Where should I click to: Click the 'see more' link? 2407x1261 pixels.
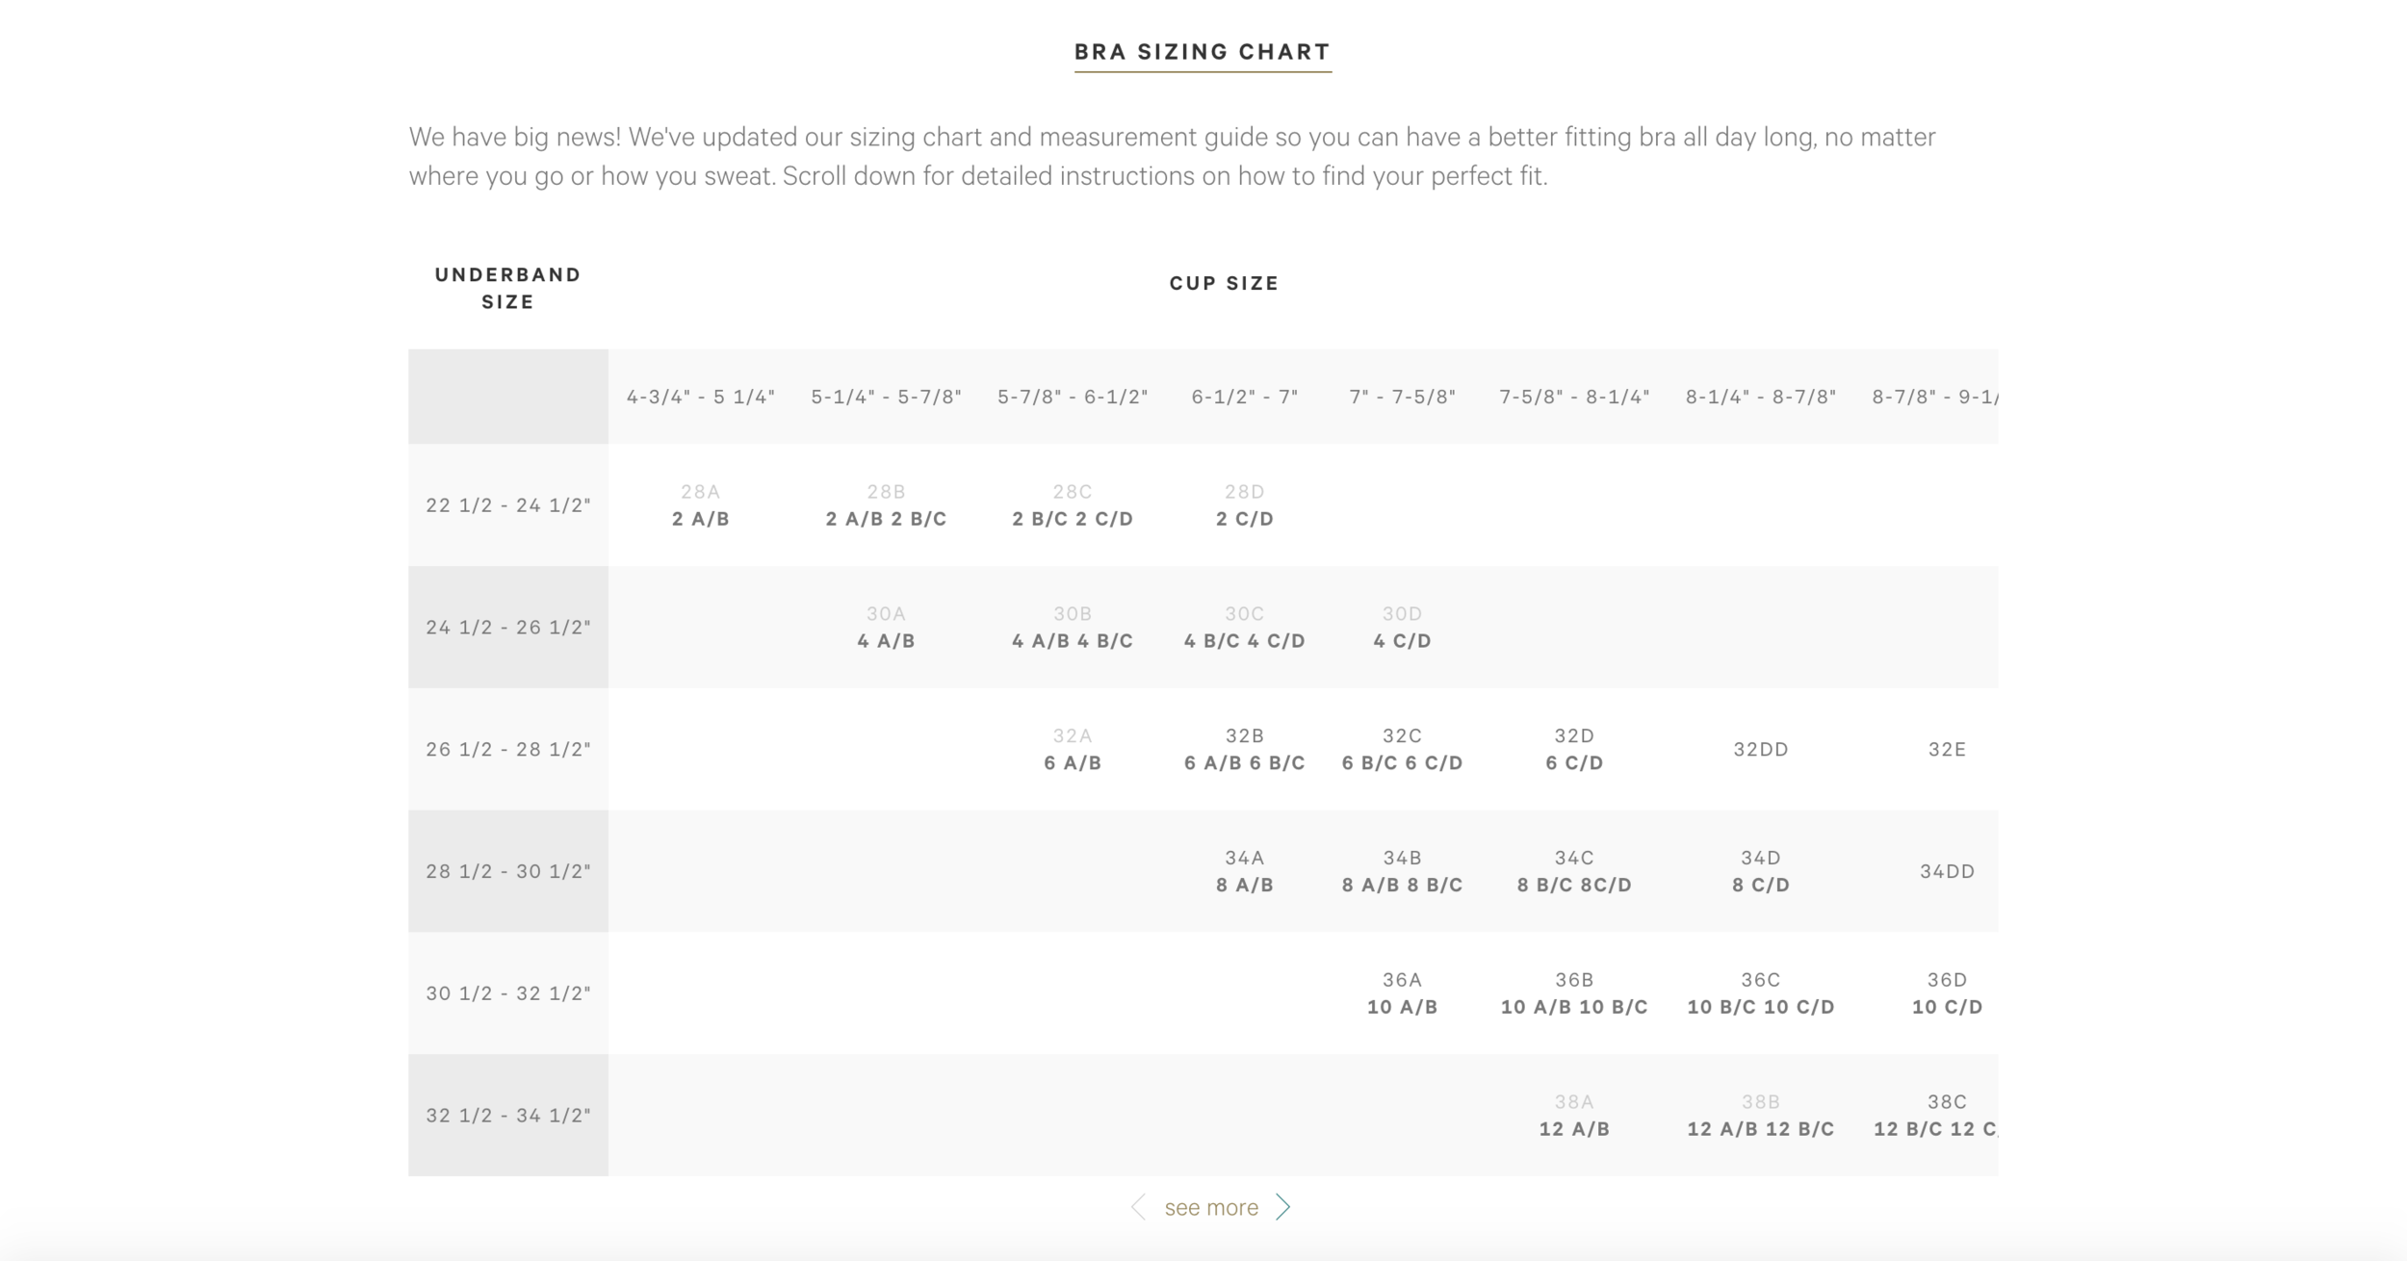[x=1211, y=1207]
